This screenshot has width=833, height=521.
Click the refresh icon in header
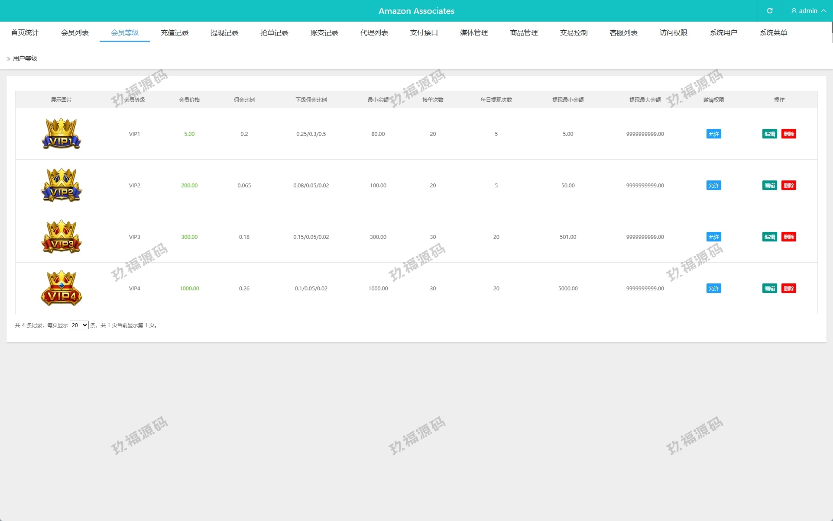point(770,11)
